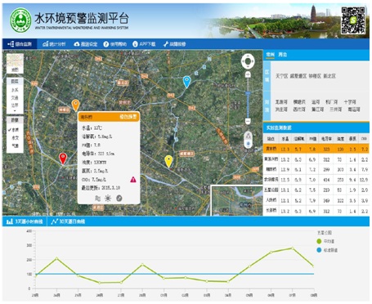Filter by 天宁区 district
372x304 pixels.
coord(281,76)
